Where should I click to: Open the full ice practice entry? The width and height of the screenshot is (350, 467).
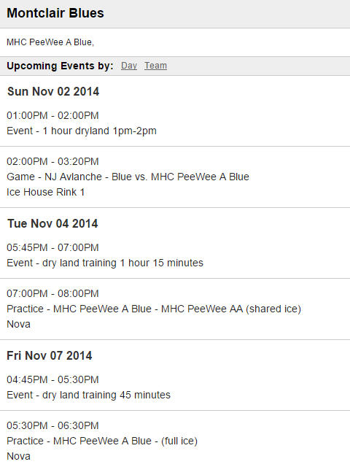click(x=102, y=441)
